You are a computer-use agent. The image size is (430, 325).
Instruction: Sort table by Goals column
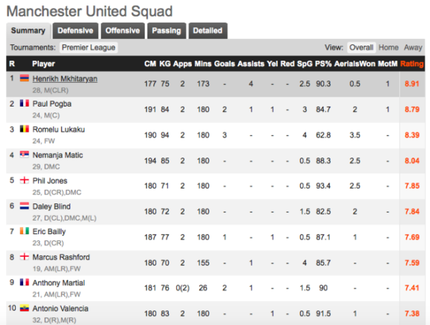click(x=224, y=64)
